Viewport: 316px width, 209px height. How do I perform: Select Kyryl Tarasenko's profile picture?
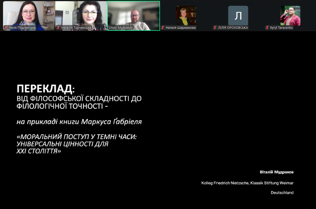(x=290, y=15)
